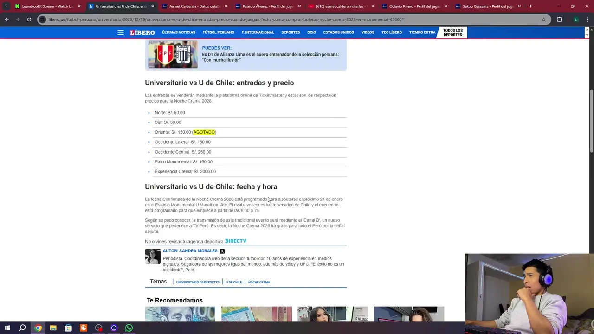Image resolution: width=594 pixels, height=334 pixels.
Task: Click the Líbero logo
Action: 142,32
